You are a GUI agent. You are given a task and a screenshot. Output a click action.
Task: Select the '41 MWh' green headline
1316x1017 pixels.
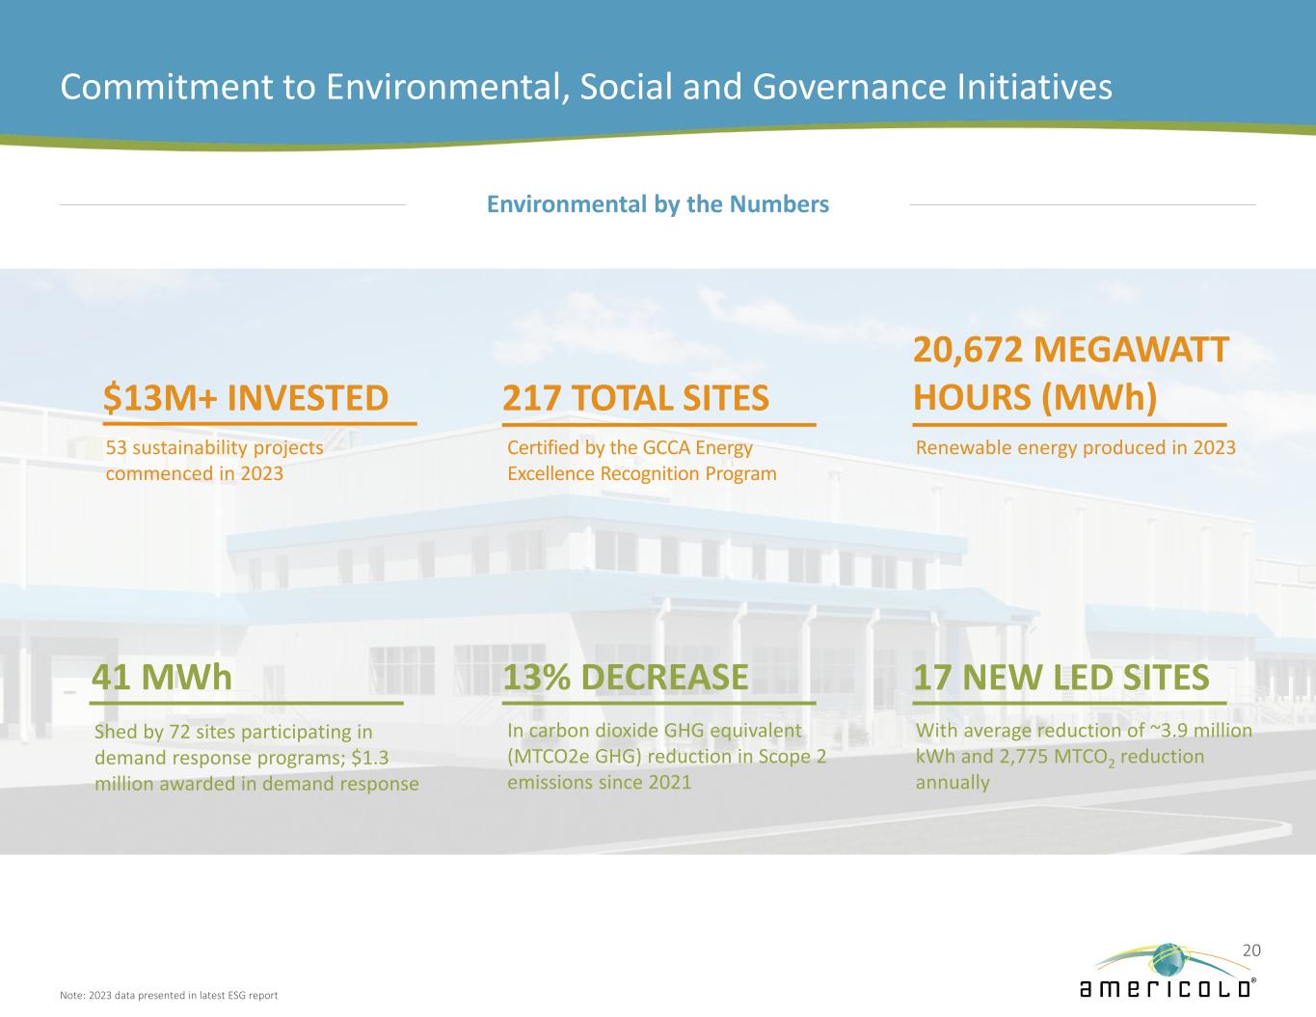click(162, 678)
